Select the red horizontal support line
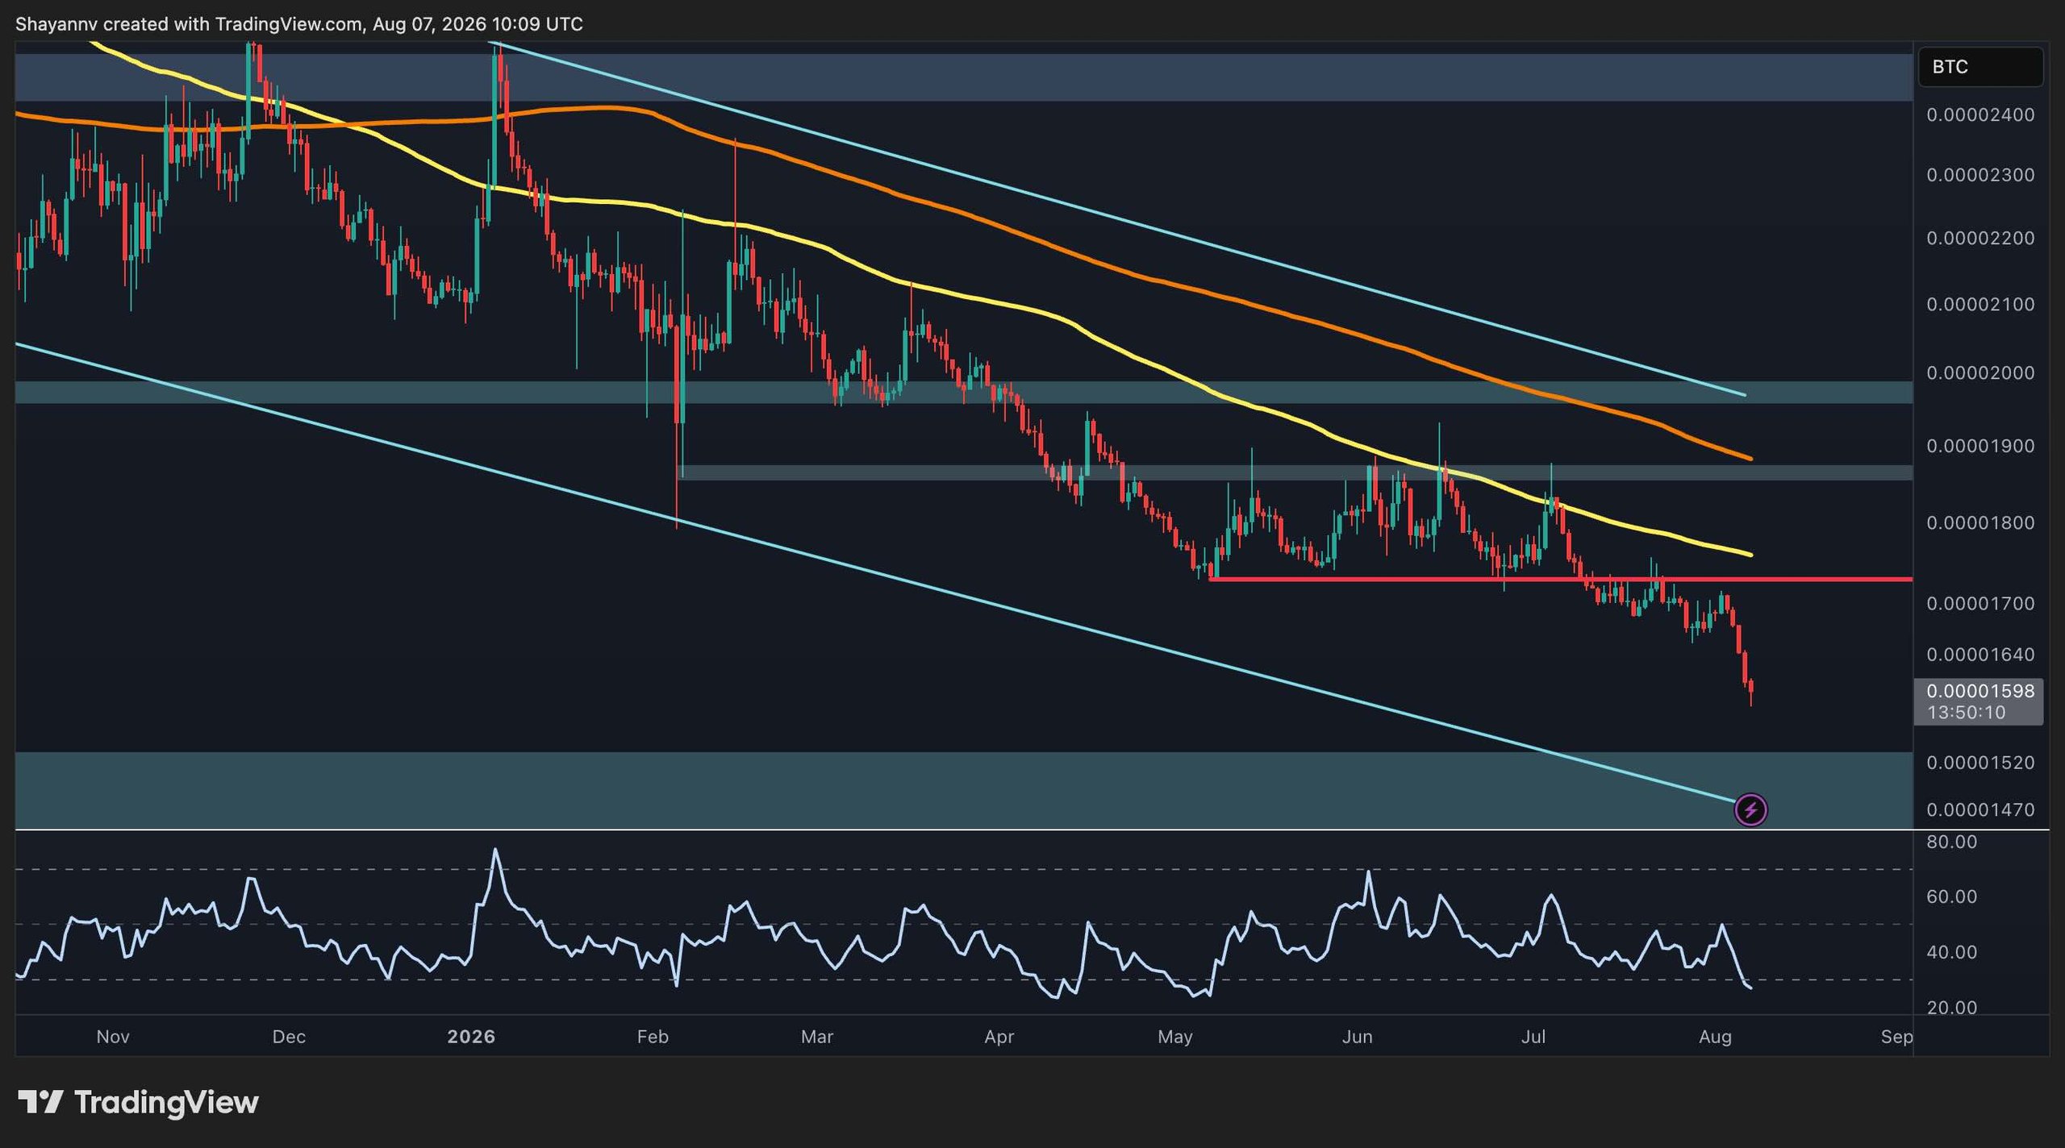Screen dimensions: 2065x1148 1561,579
